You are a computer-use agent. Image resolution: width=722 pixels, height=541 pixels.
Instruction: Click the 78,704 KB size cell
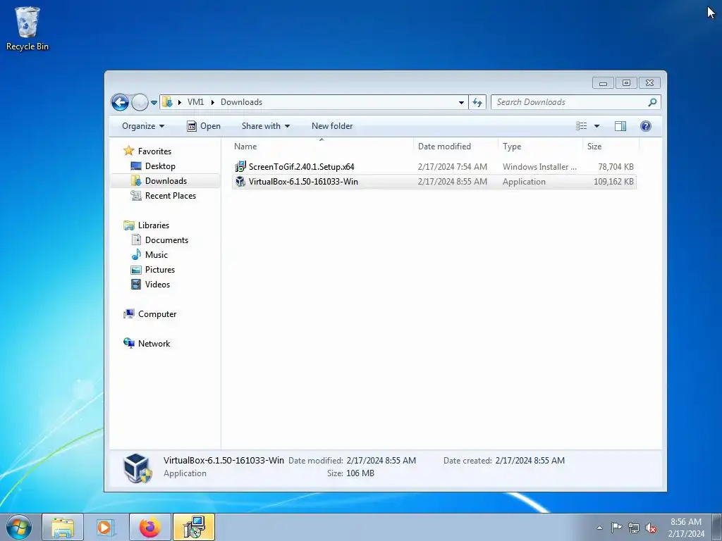(x=616, y=166)
